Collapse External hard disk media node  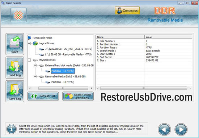(x=35, y=66)
